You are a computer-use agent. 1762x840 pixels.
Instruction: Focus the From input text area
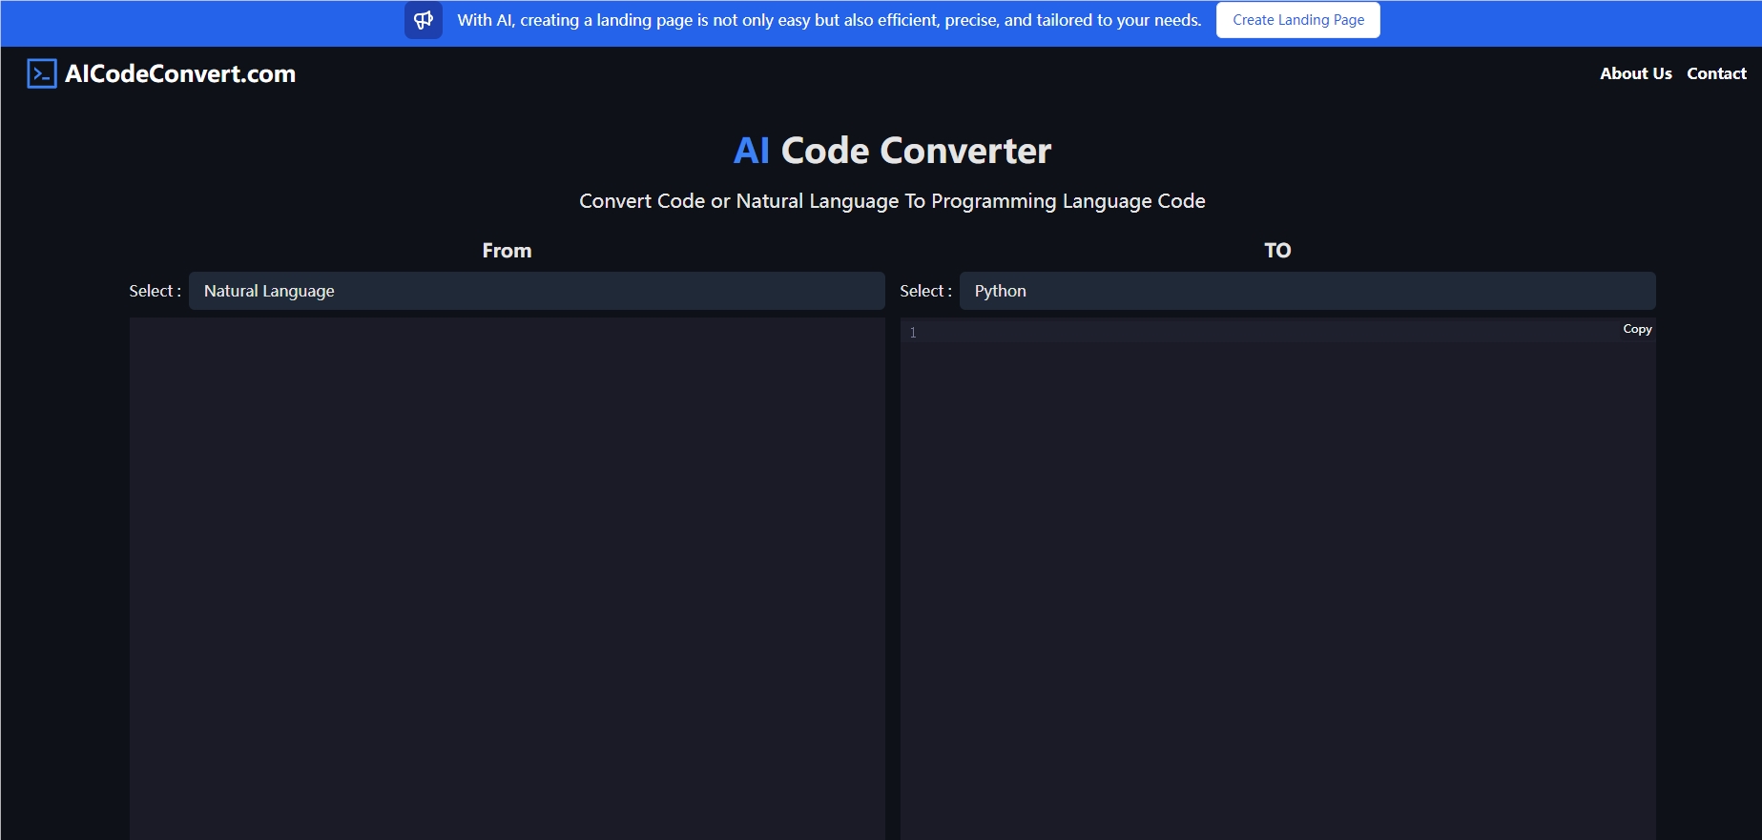pos(507,572)
